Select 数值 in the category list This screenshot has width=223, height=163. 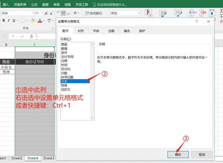[x=75, y=49]
